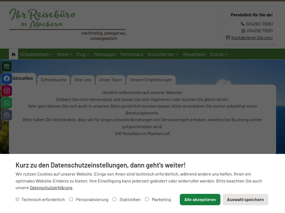The height and width of the screenshot is (213, 285).
Task: Select the home icon in the navigation bar
Action: coord(13,54)
